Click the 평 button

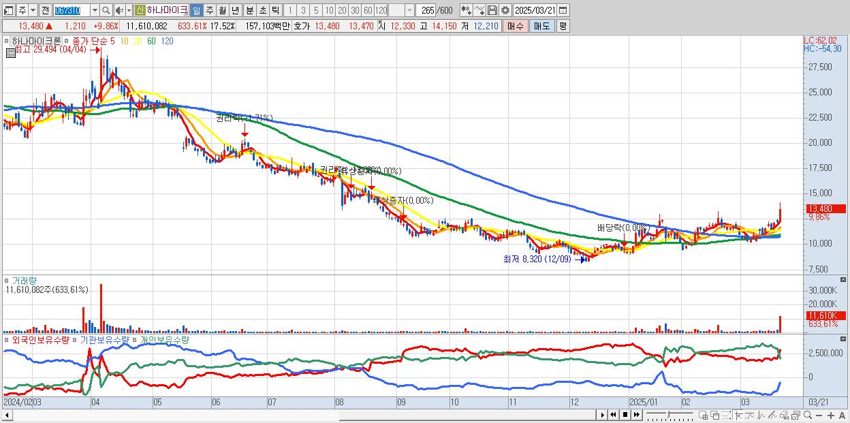coord(563,26)
